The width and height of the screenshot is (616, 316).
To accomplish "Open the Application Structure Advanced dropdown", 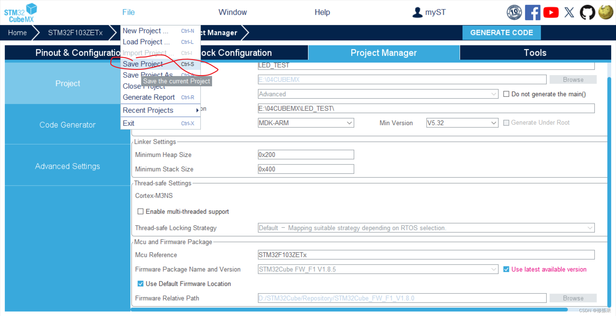I will click(378, 94).
